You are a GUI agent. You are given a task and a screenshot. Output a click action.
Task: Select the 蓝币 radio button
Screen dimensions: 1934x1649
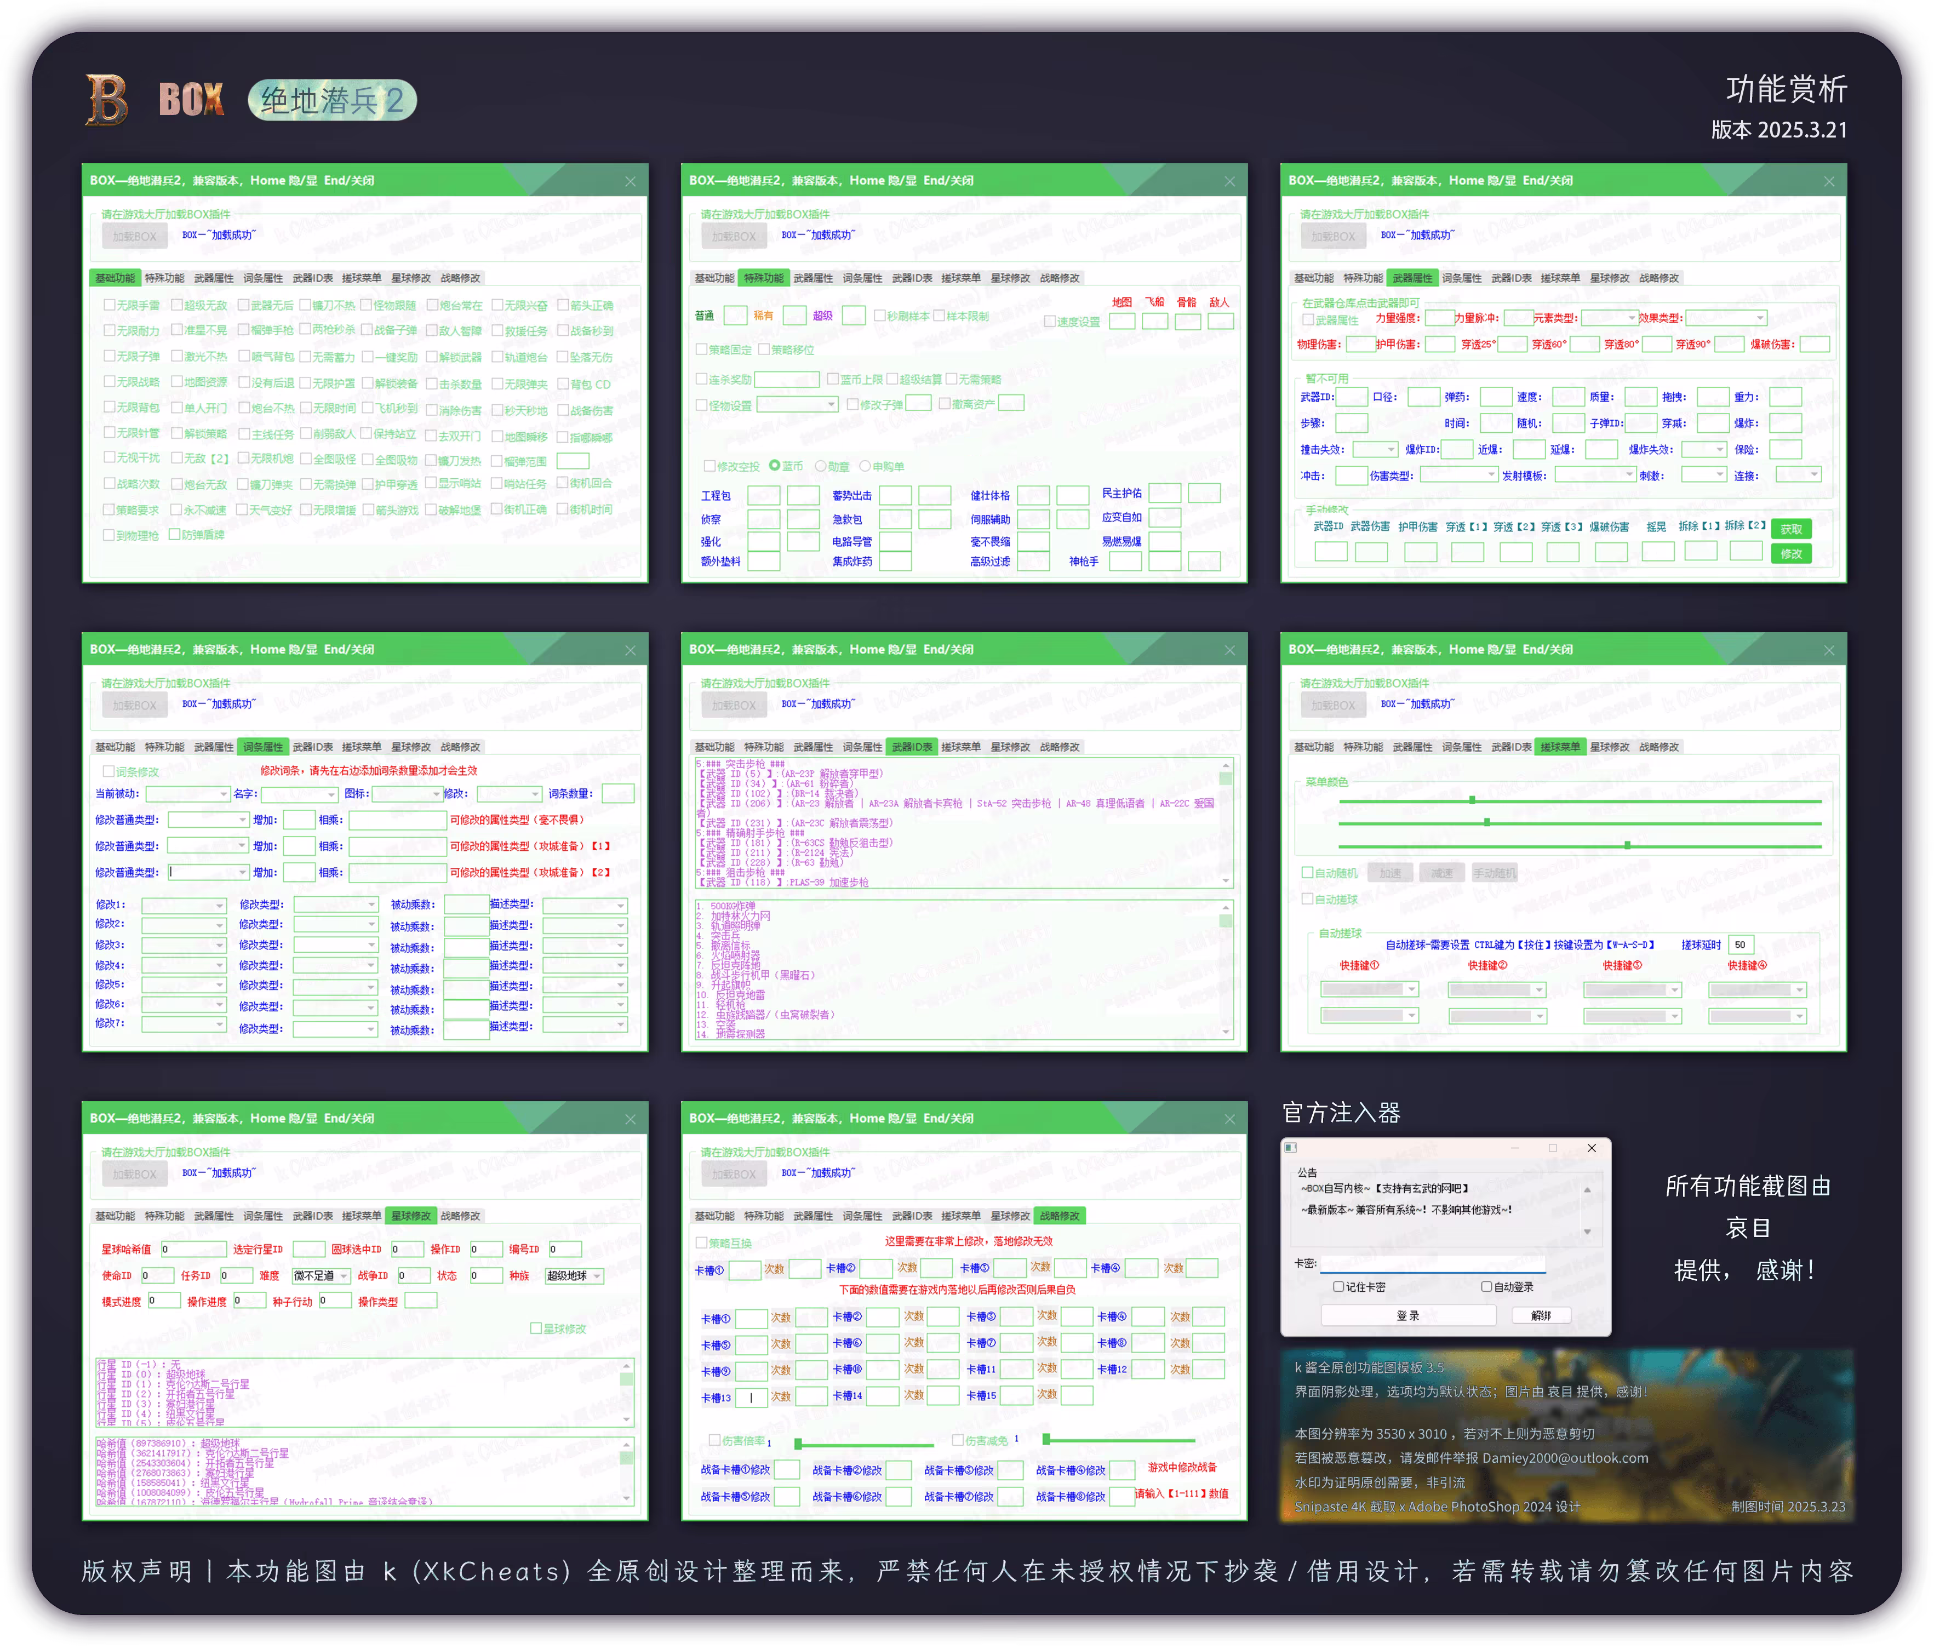coord(775,466)
